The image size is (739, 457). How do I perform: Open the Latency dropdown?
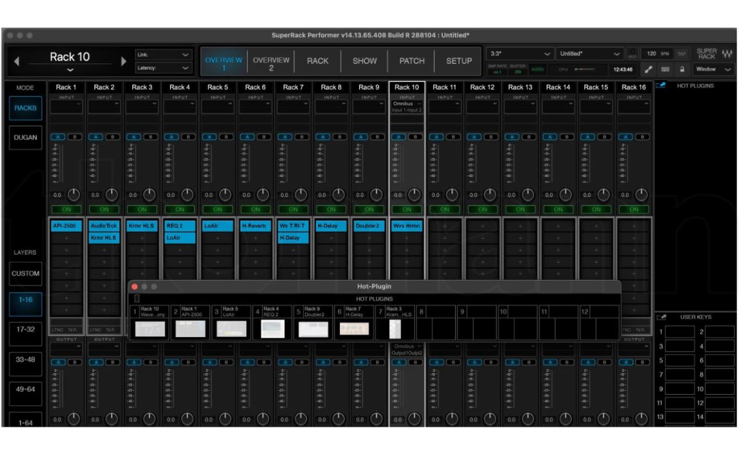(164, 68)
